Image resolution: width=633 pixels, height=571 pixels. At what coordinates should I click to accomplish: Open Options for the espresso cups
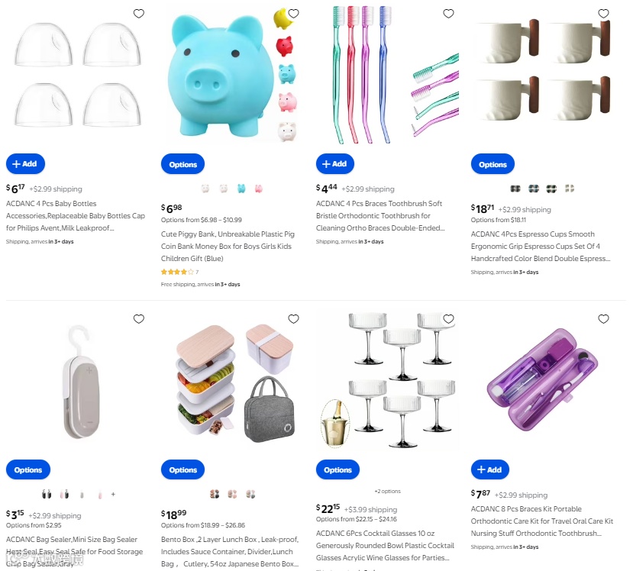click(x=493, y=164)
